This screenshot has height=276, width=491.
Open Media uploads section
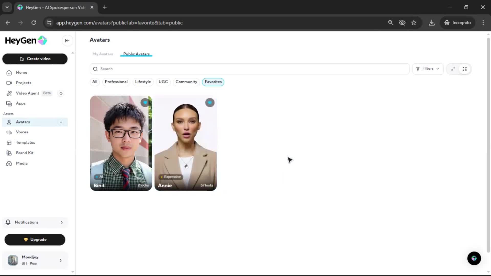[22, 163]
